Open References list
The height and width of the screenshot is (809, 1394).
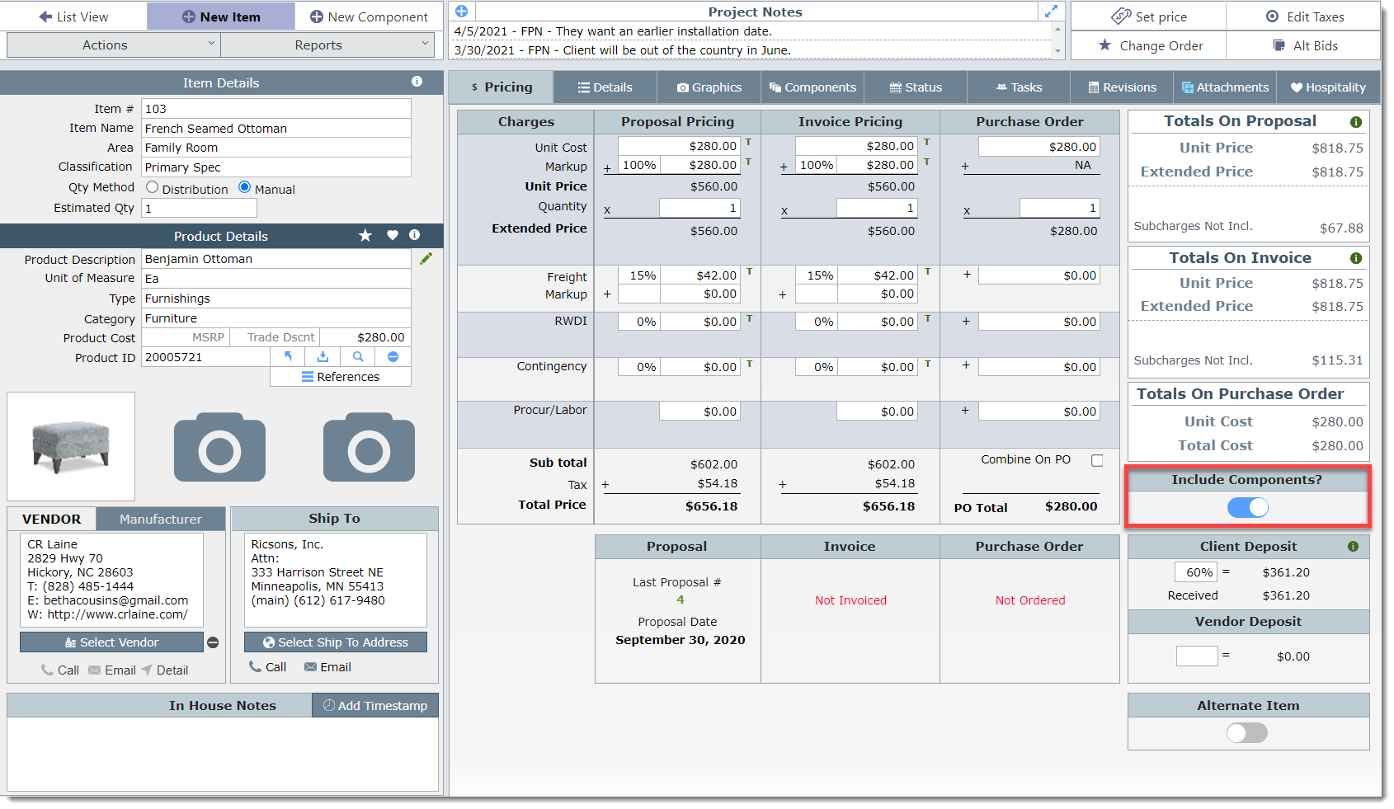click(x=340, y=377)
